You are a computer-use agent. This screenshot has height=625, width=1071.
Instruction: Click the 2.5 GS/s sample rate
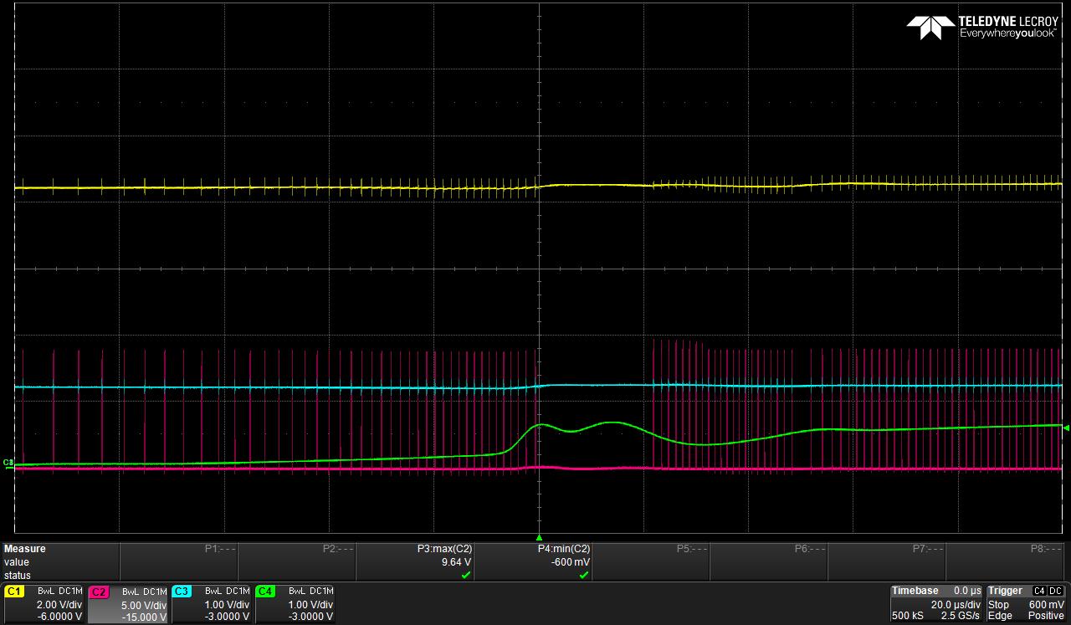pyautogui.click(x=961, y=616)
